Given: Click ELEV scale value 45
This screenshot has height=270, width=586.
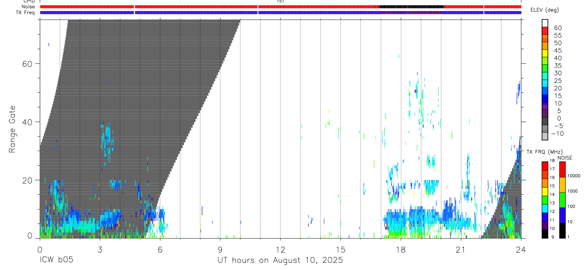Looking at the screenshot, I should click(557, 50).
